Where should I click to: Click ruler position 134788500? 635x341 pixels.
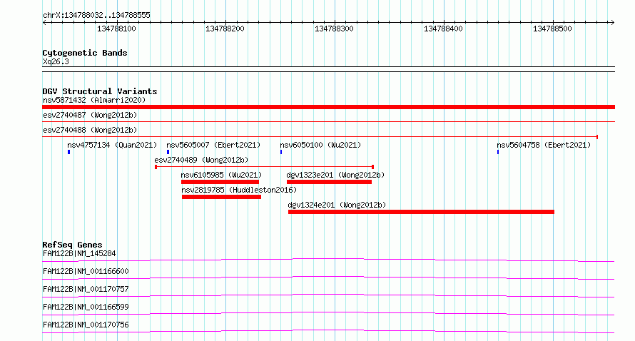(552, 29)
